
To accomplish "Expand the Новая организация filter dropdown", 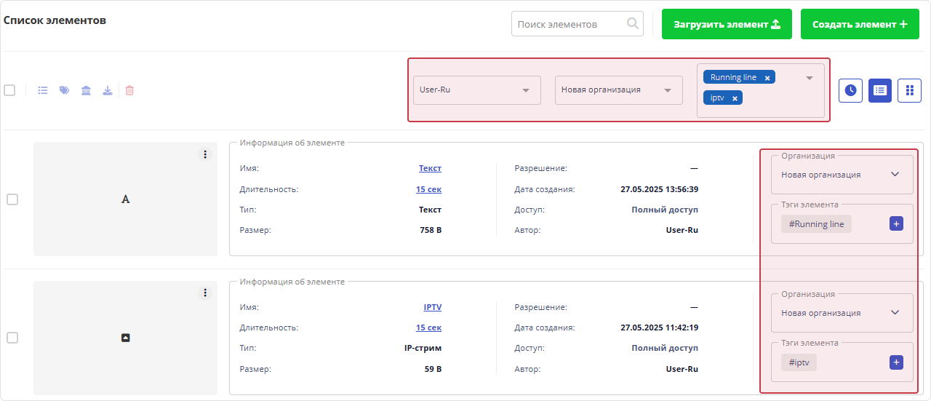I will tap(618, 90).
